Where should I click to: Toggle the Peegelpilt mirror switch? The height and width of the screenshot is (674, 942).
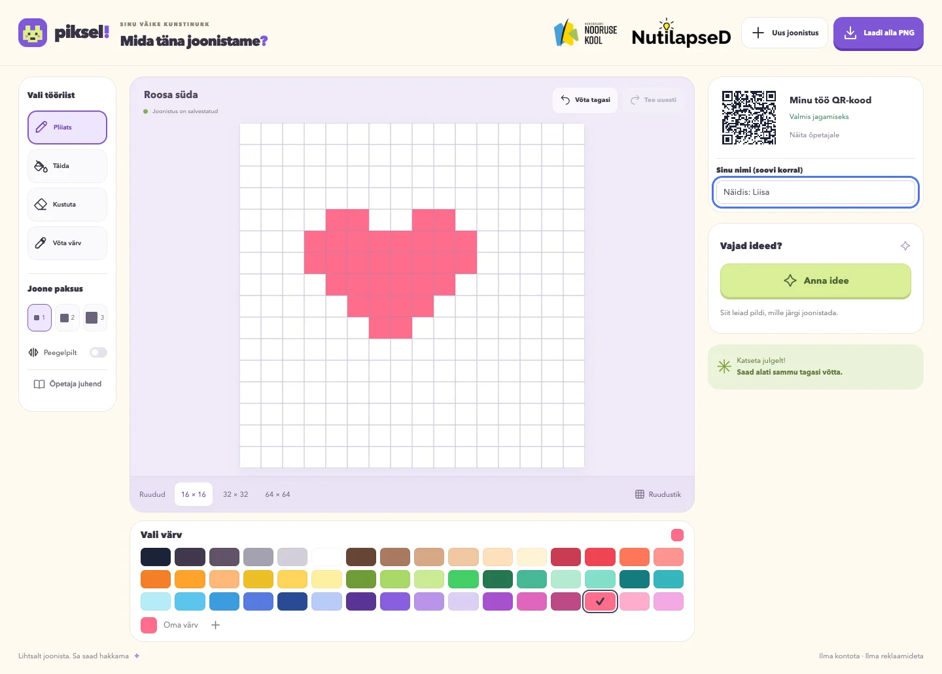pos(98,352)
